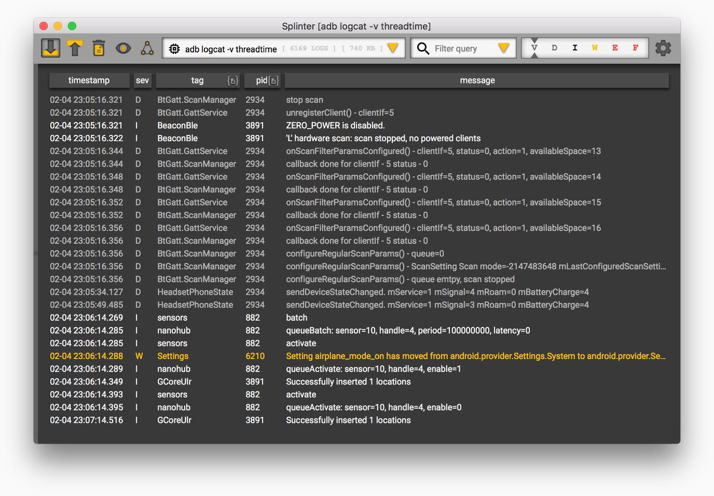Open the Filter query dropdown arrow
The image size is (714, 496).
point(503,48)
